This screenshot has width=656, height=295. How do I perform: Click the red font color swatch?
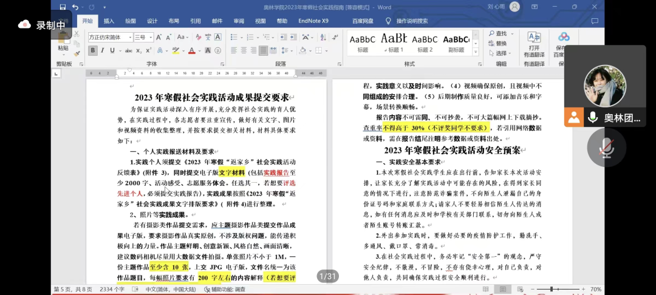point(192,50)
